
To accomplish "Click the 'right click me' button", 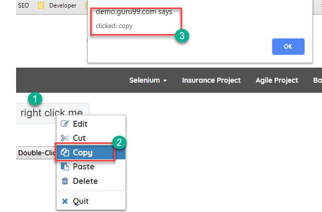I will click(x=52, y=113).
